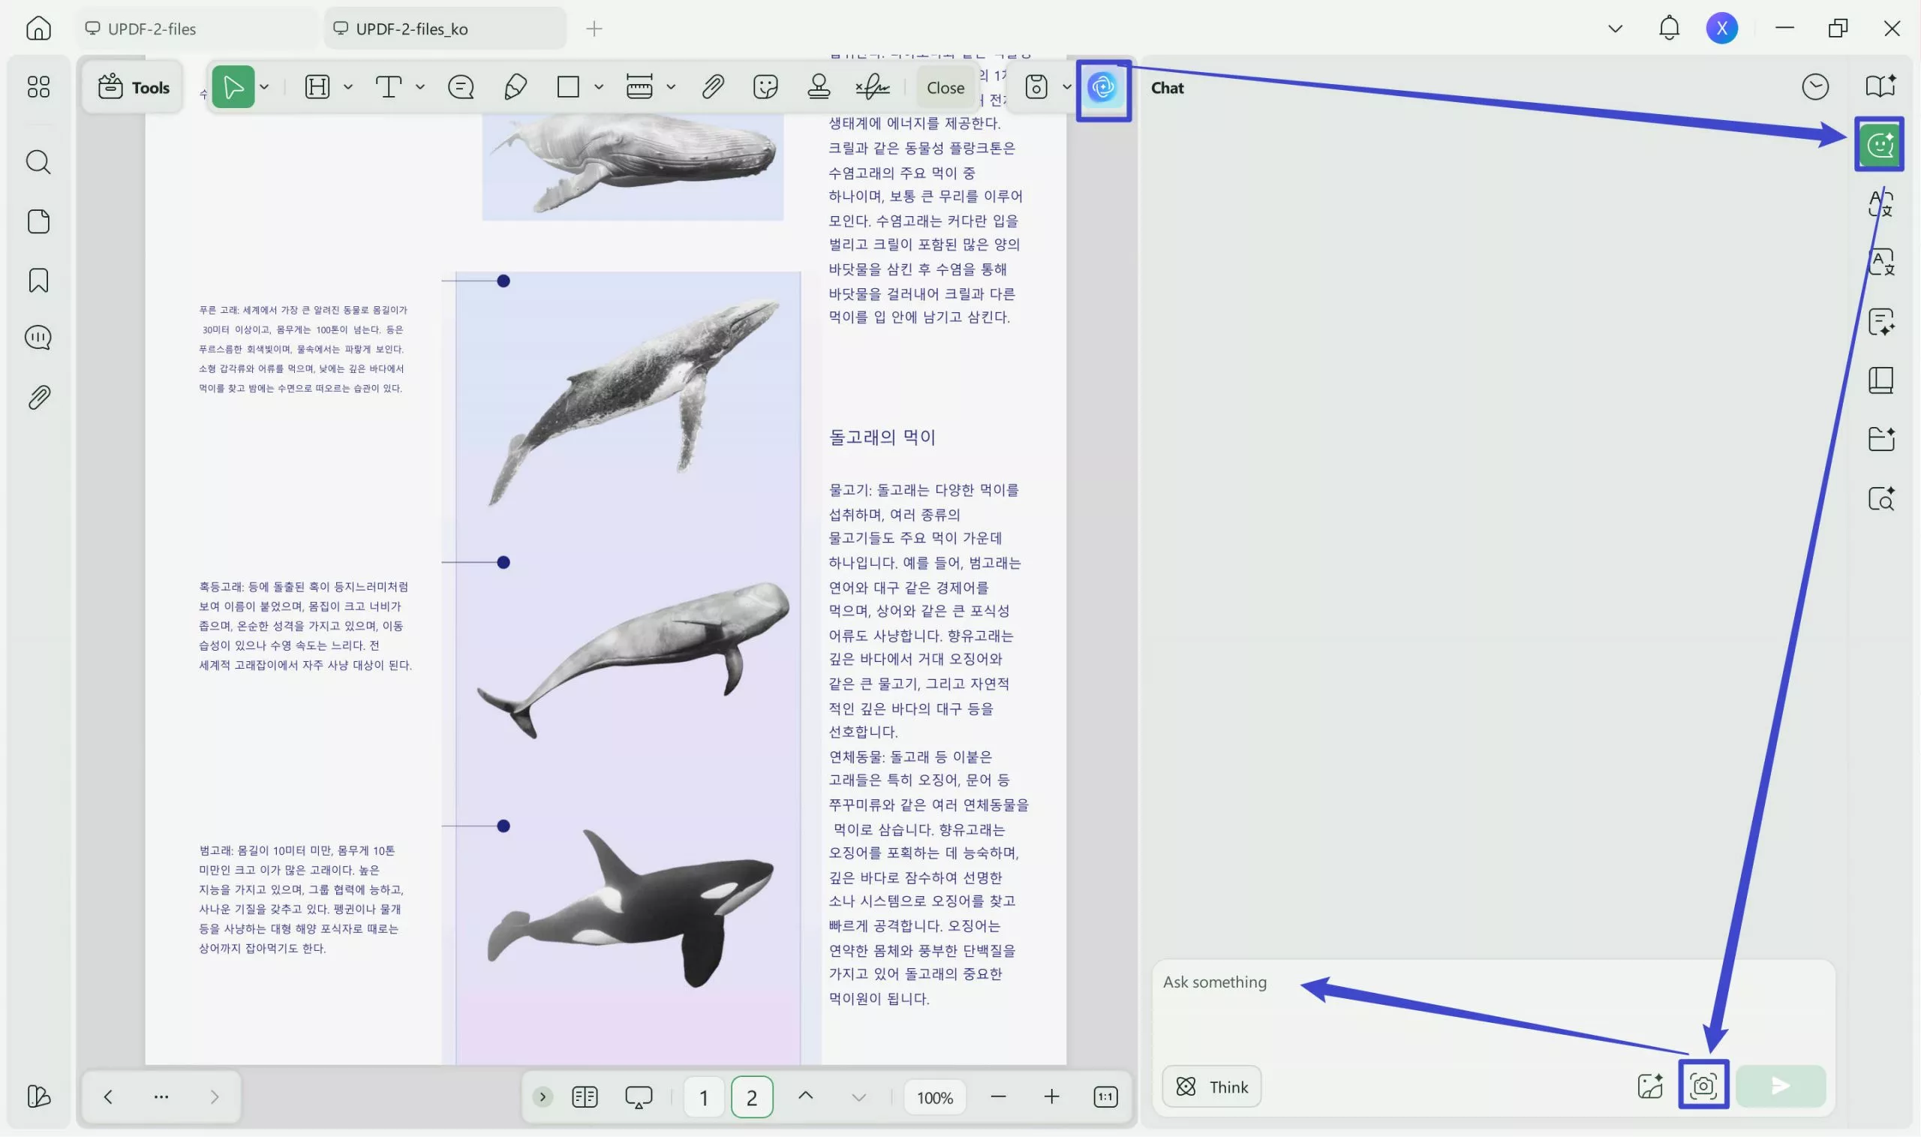Open the Tools menu button
The height and width of the screenshot is (1137, 1921).
point(133,86)
